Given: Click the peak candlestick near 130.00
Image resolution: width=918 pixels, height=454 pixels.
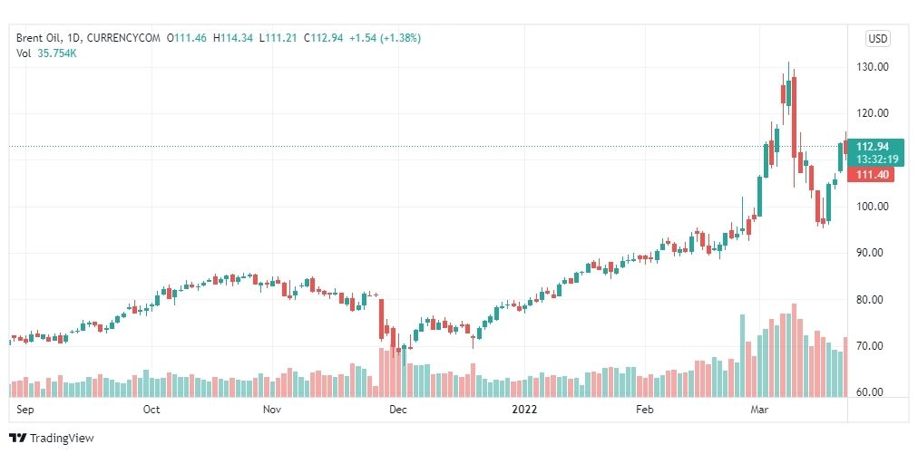Looking at the screenshot, I should point(788,90).
